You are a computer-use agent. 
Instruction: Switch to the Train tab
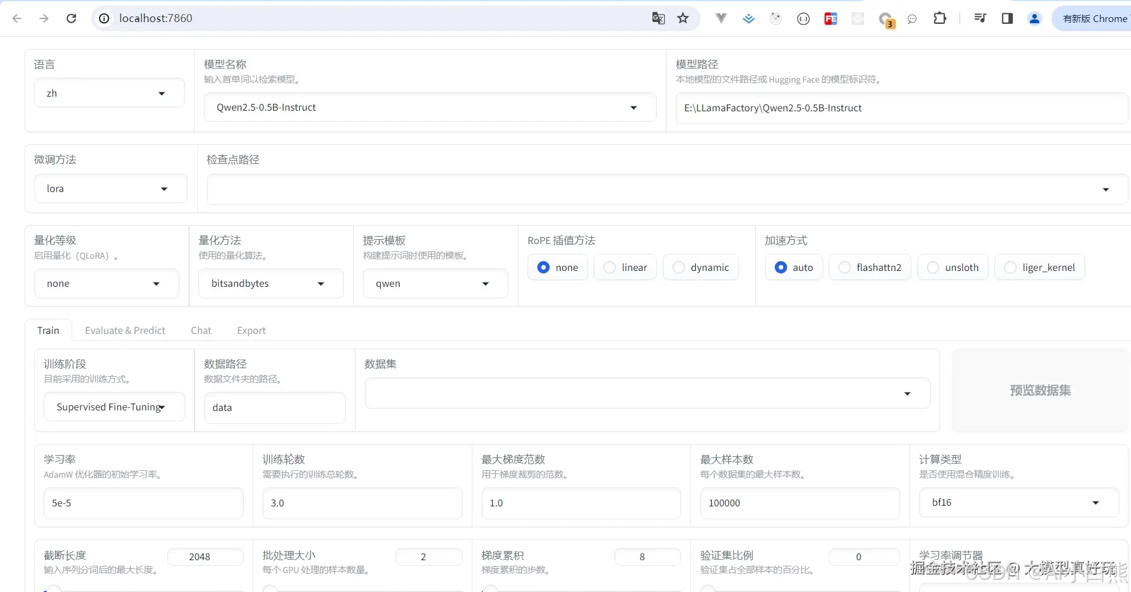(48, 330)
